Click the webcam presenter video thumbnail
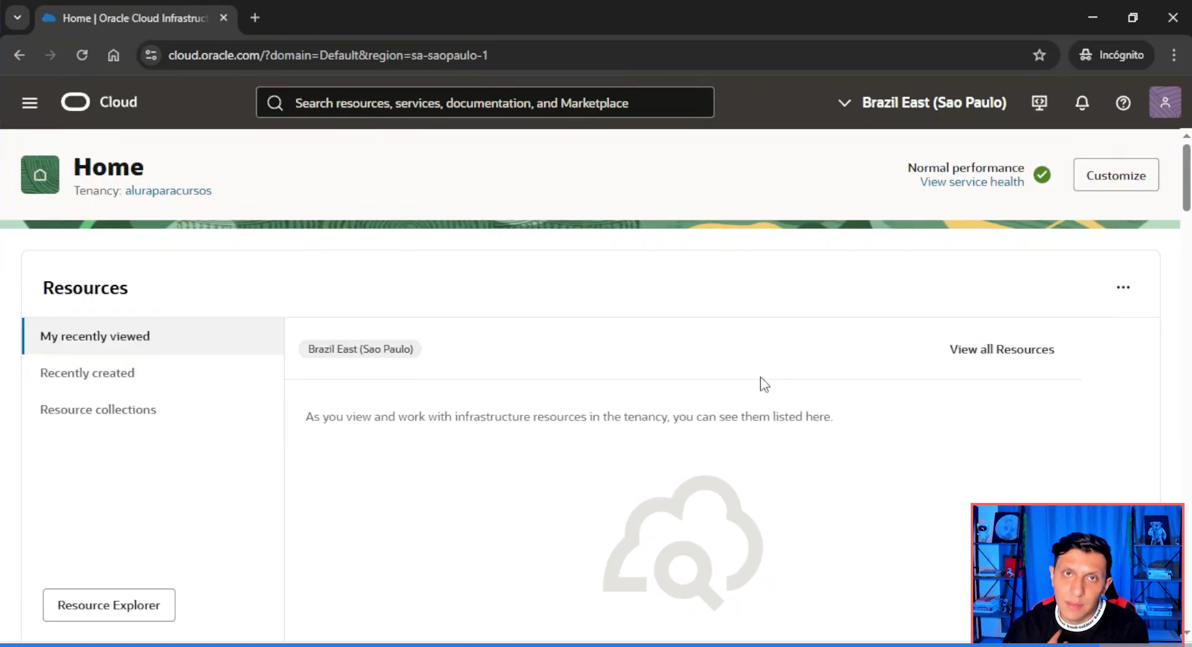The image size is (1192, 647). tap(1077, 574)
